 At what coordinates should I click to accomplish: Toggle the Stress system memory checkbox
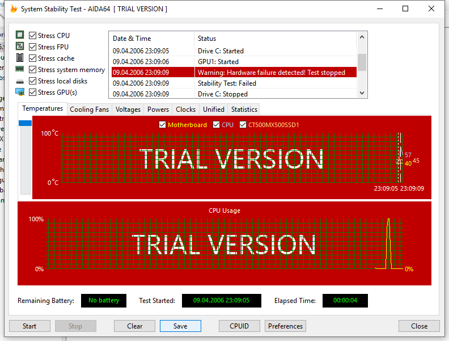tap(33, 70)
